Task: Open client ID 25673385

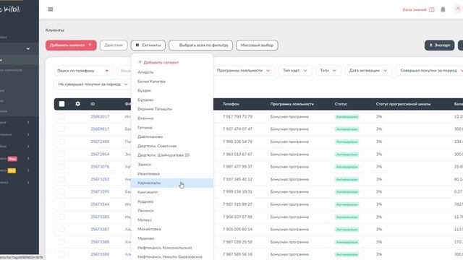Action: click(100, 217)
